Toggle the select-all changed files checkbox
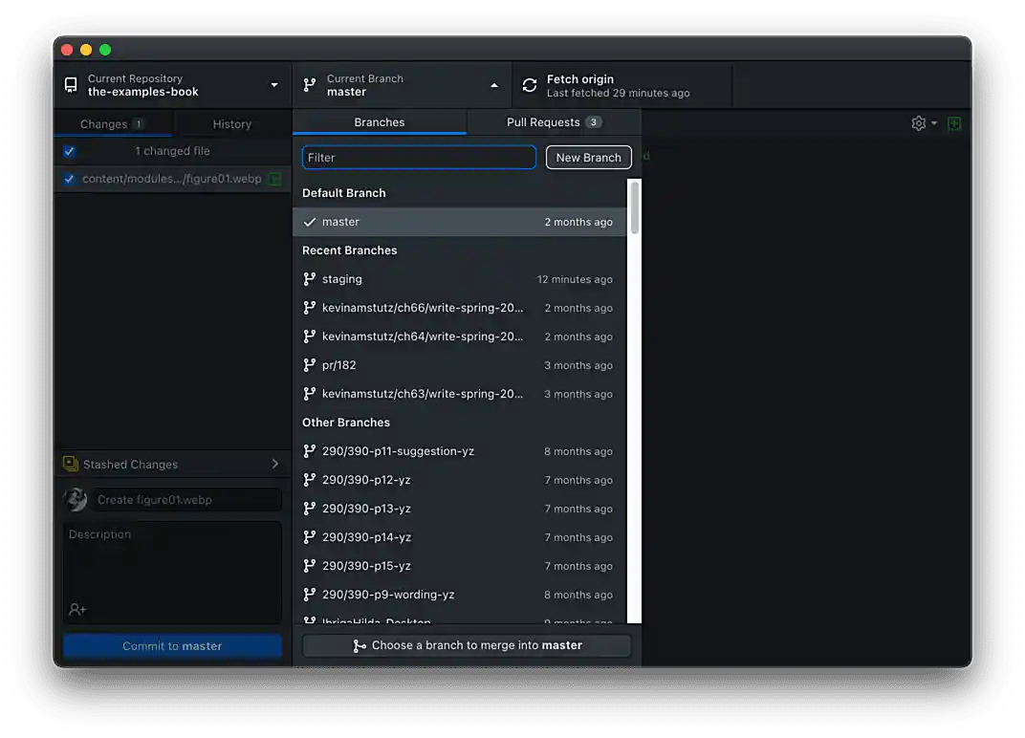Screen dimensions: 1025x738 [69, 151]
